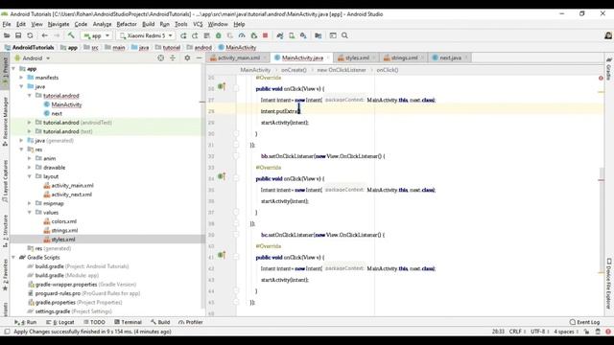Open the Android project view dropdown
Image resolution: width=614 pixels, height=345 pixels.
coord(33,57)
